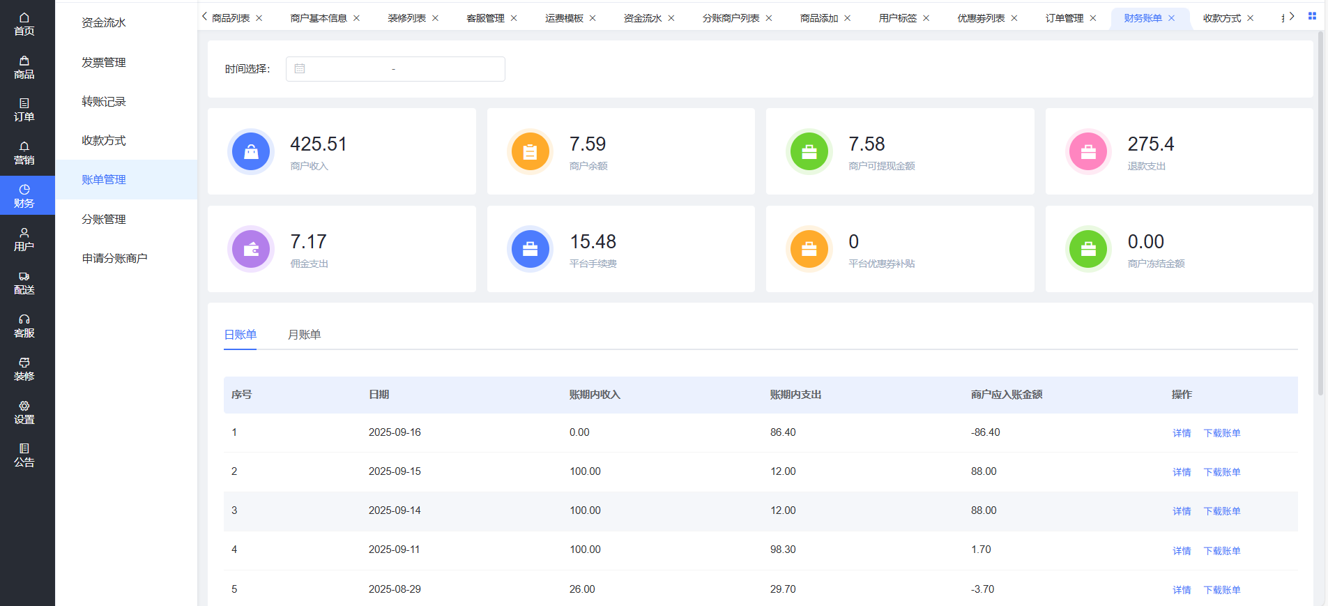1328x606 pixels.
Task: Open the 配送 delivery sidebar icon
Action: (24, 283)
